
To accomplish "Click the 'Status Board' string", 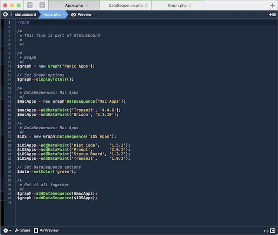I will pos(88,154).
